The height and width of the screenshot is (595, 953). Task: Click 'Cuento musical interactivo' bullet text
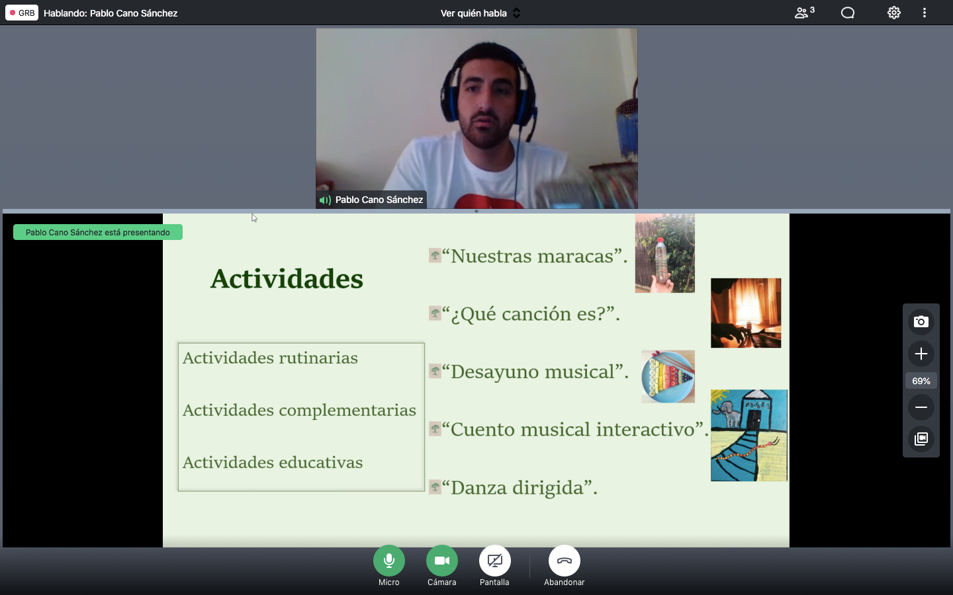(575, 429)
